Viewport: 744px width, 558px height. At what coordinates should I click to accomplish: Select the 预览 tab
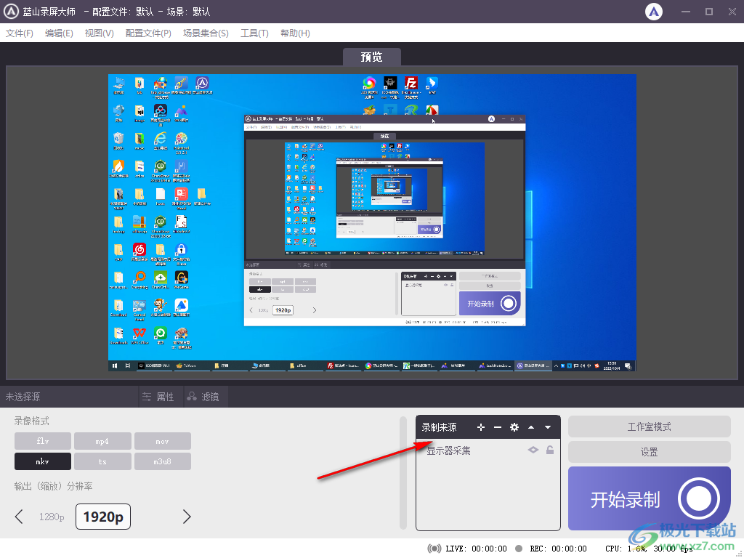point(371,57)
